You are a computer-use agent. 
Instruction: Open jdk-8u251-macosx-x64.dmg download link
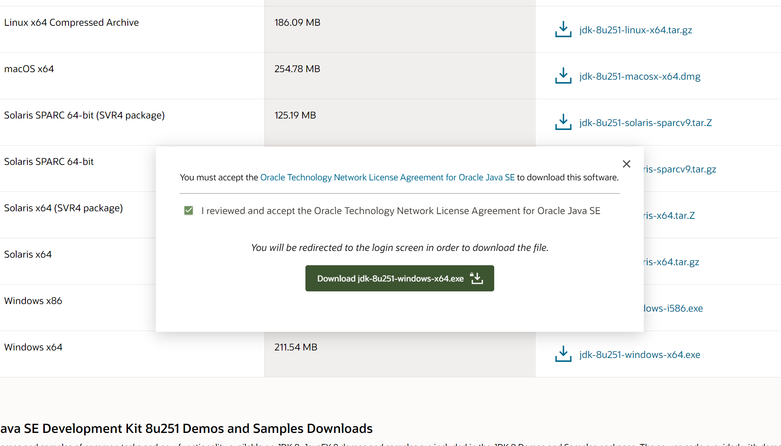click(x=639, y=77)
